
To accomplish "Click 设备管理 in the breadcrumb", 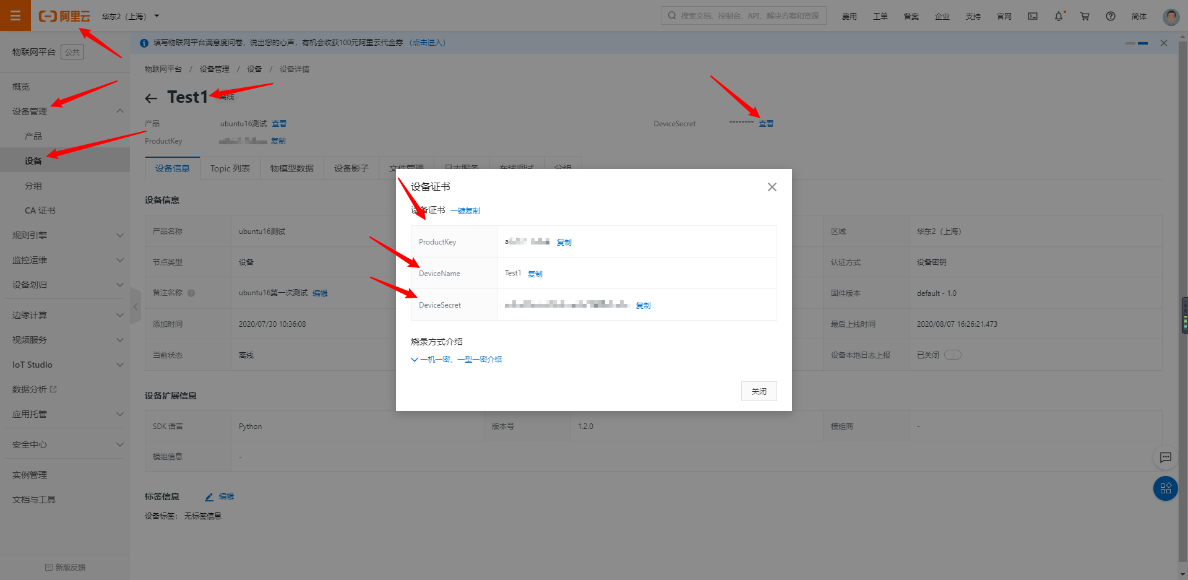I will click(215, 69).
